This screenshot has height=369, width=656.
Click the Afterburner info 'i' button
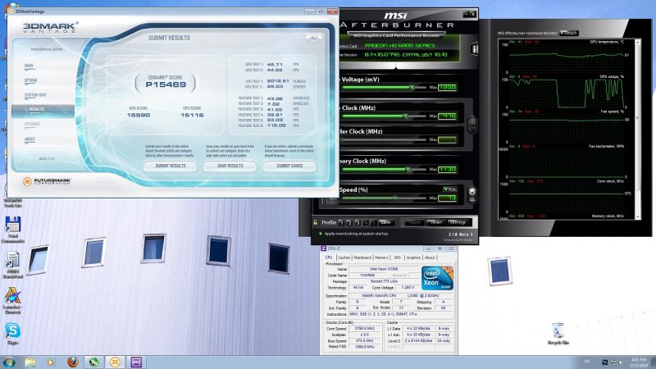[474, 49]
